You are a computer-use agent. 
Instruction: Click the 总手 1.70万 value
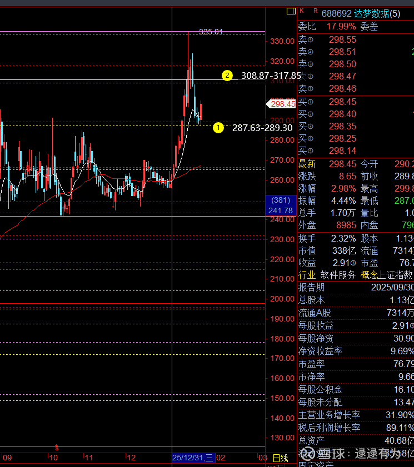(x=343, y=213)
